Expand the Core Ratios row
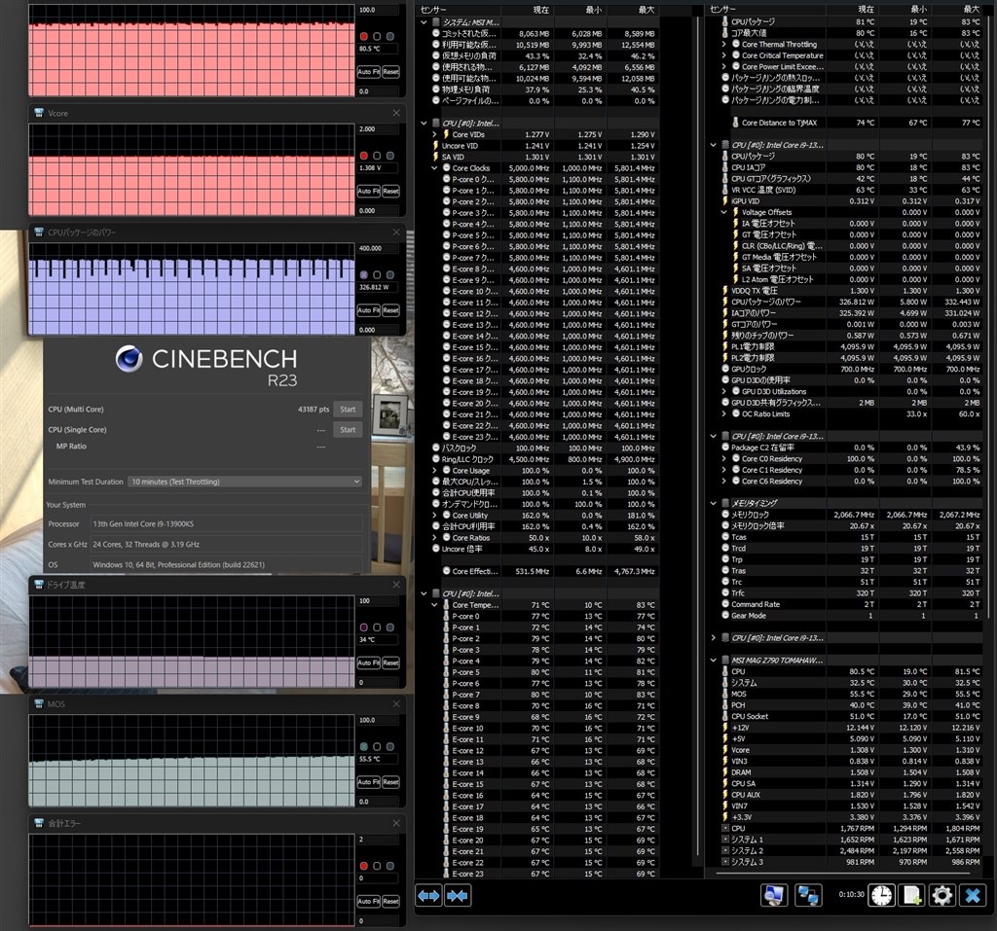 [435, 538]
